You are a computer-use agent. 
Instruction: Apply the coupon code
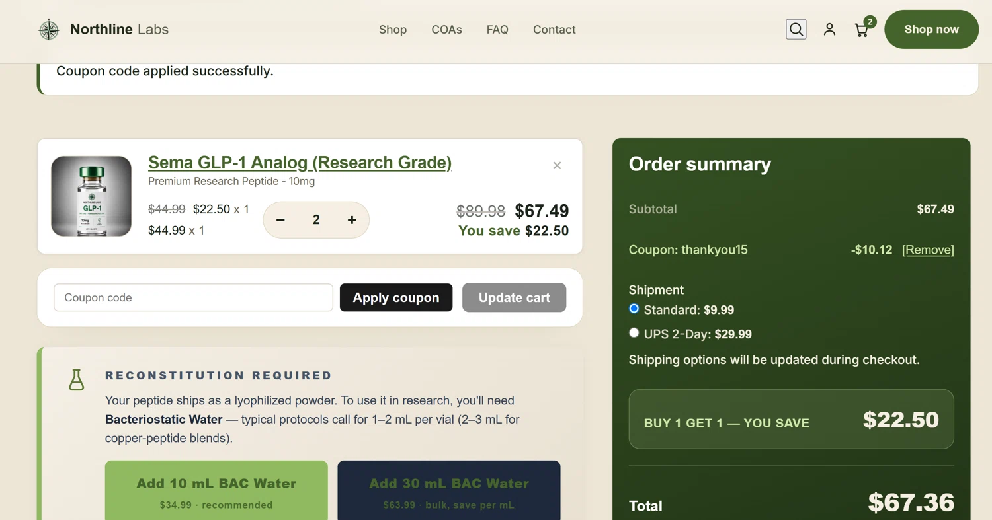point(396,297)
